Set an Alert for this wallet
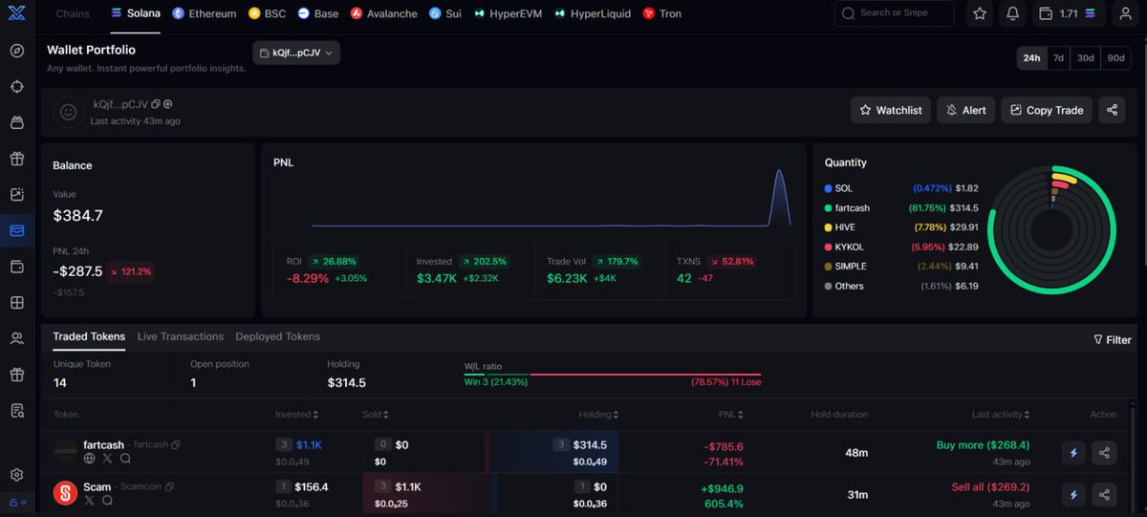This screenshot has width=1147, height=517. coord(966,110)
